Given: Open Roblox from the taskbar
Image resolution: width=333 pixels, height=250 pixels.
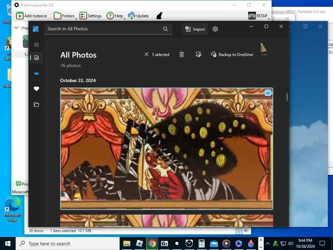Looking at the screenshot, I should coord(139,243).
